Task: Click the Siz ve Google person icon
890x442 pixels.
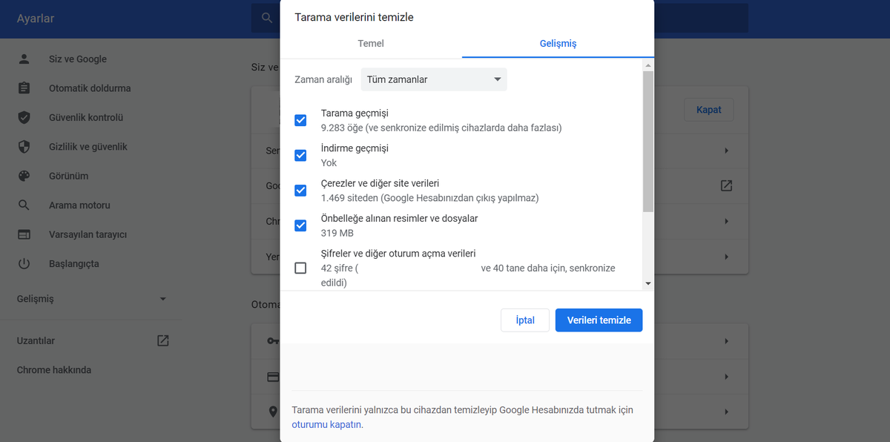Action: click(24, 59)
